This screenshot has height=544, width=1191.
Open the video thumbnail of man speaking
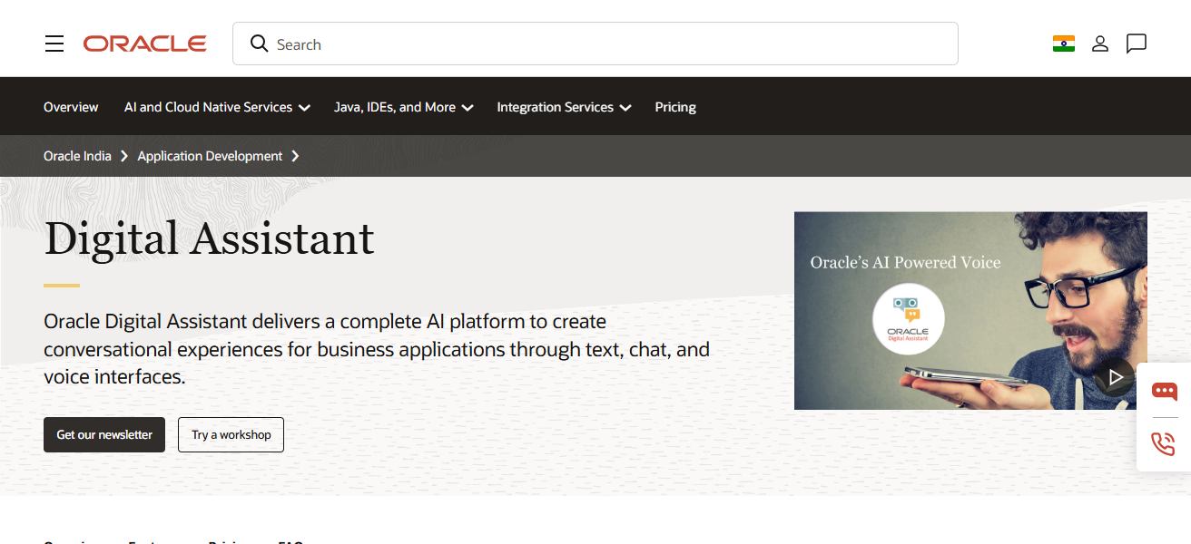pyautogui.click(x=970, y=311)
